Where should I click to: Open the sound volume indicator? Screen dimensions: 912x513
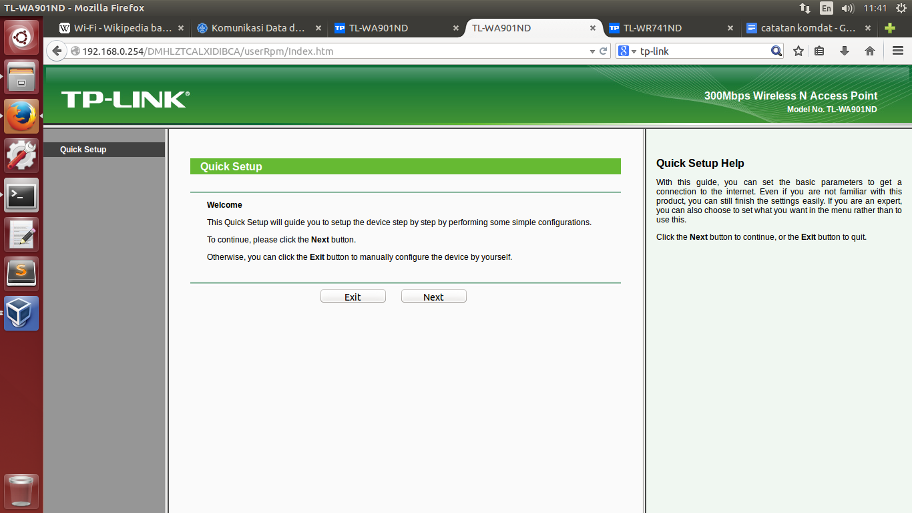point(848,8)
